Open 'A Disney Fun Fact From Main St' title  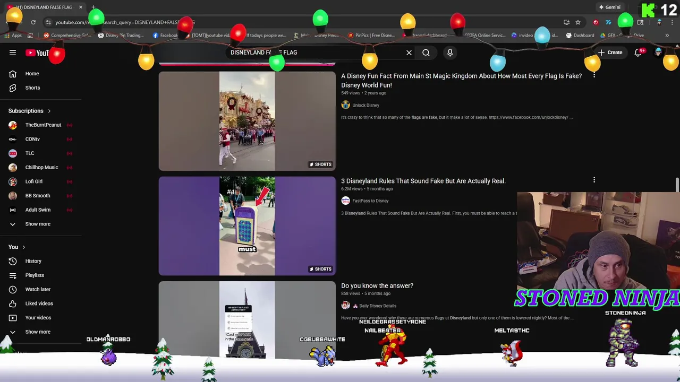[x=461, y=81]
